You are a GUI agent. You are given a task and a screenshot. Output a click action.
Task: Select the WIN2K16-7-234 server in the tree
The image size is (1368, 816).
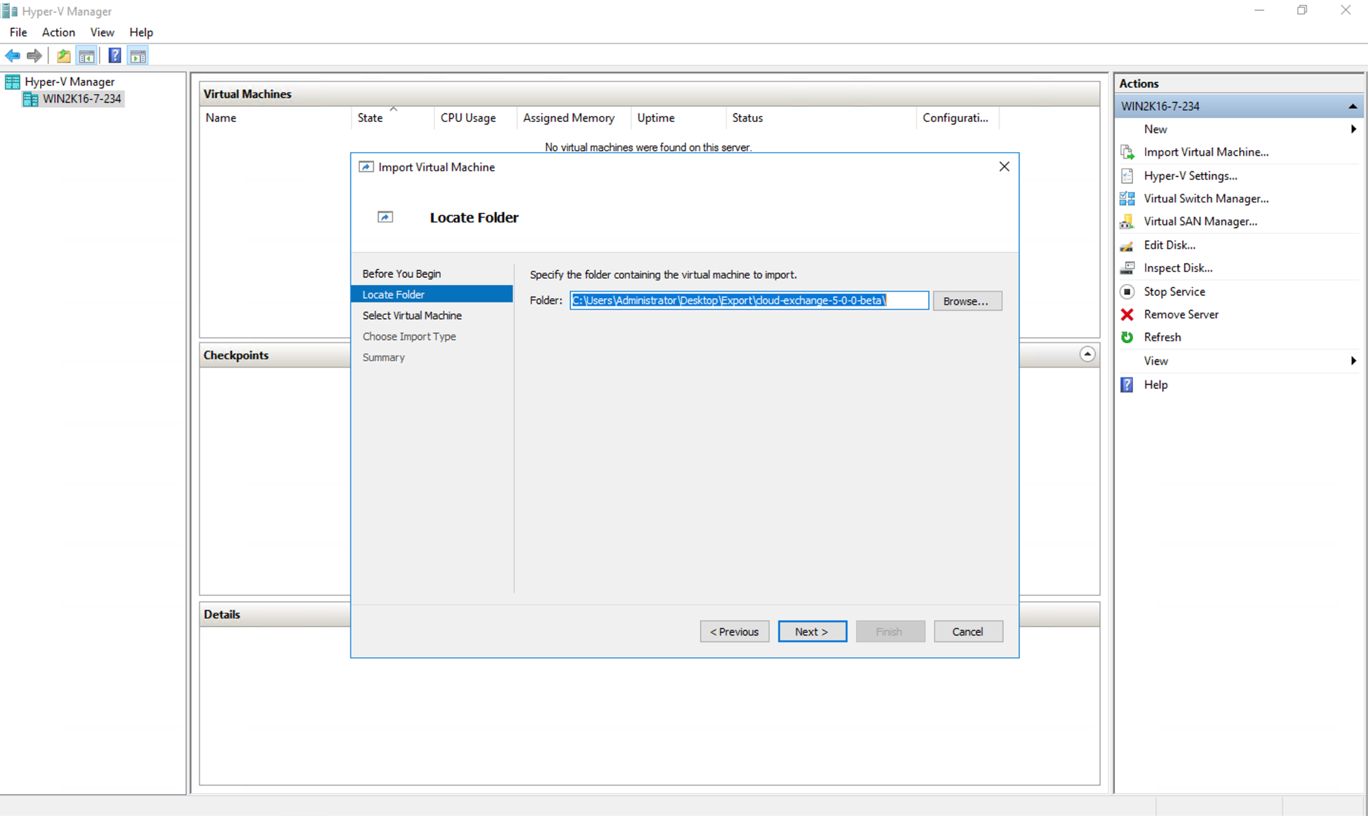point(81,99)
